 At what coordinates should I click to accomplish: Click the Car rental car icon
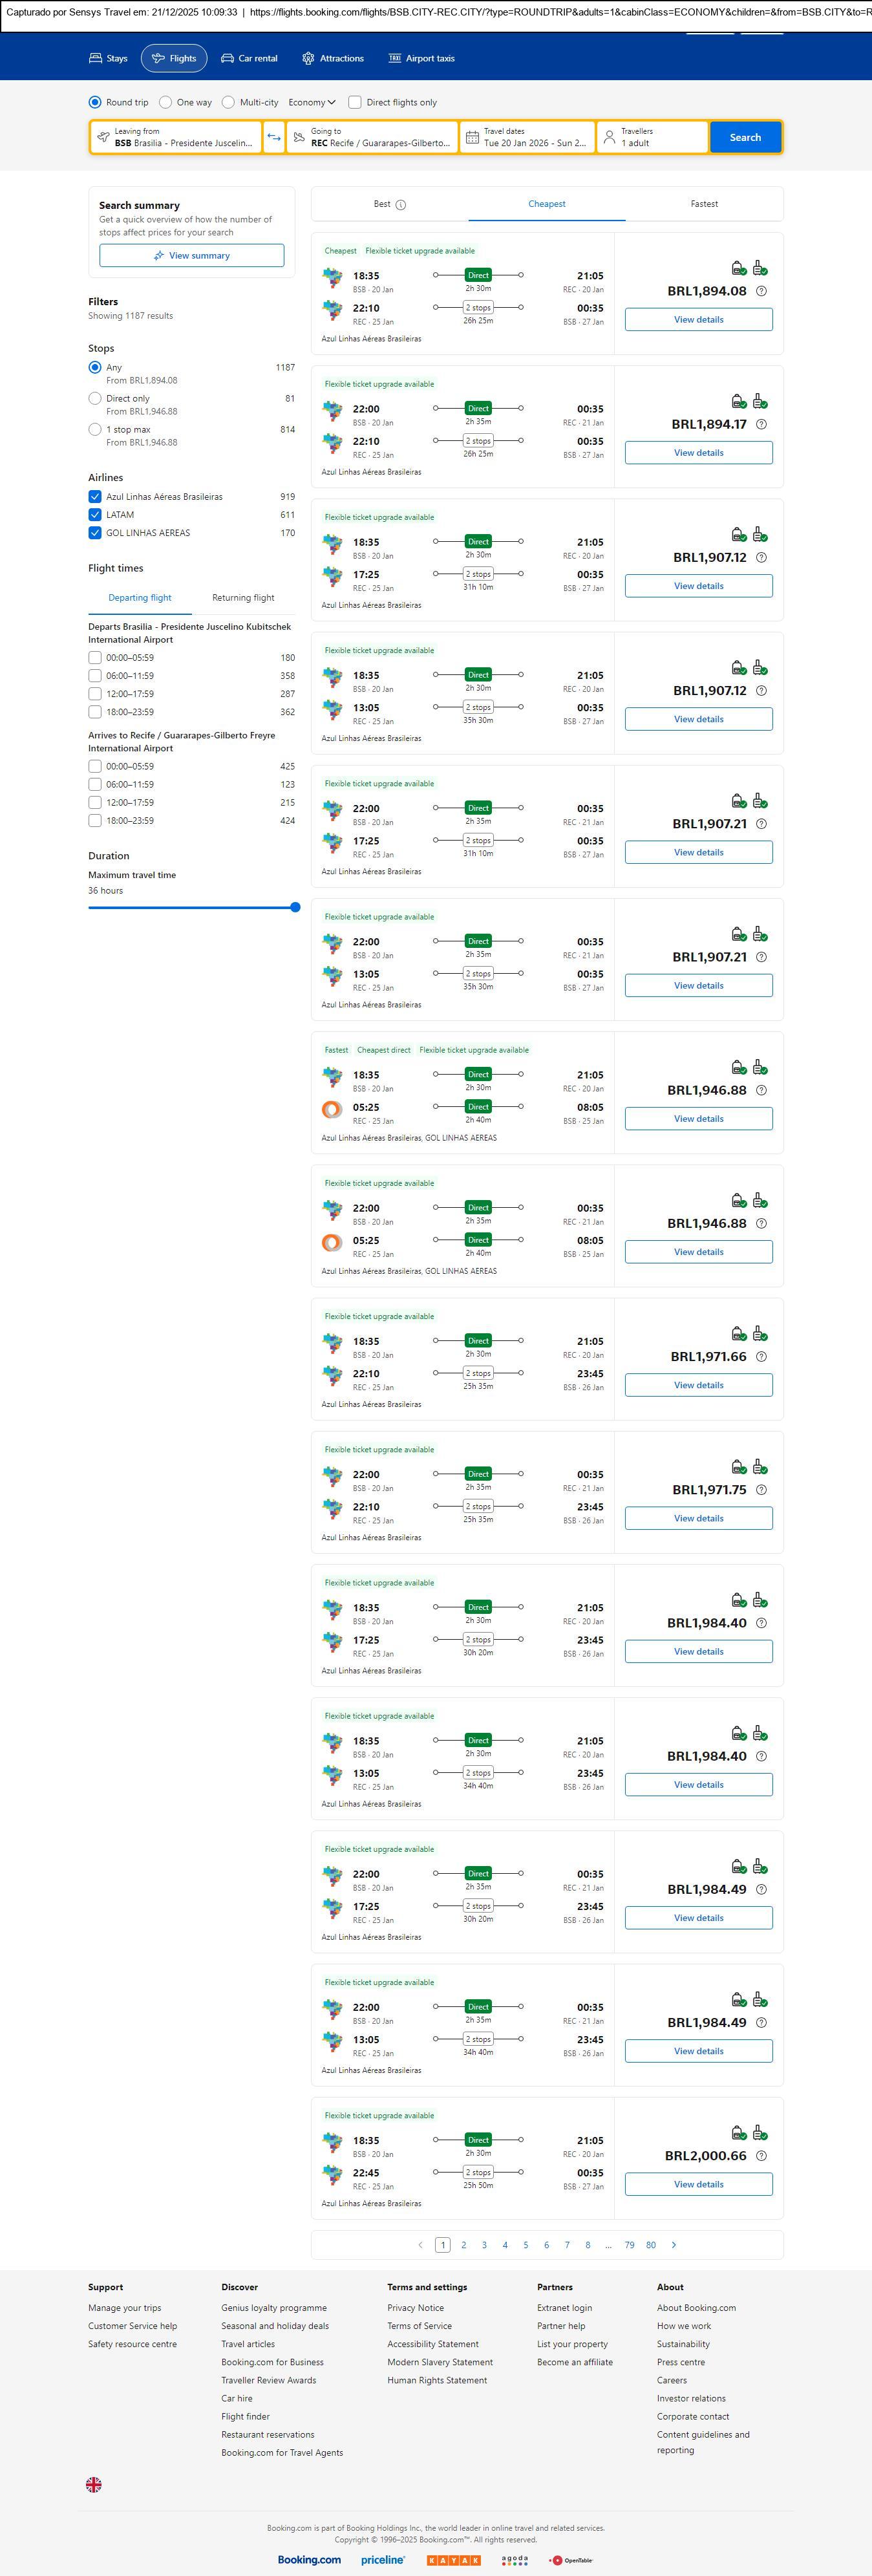click(228, 59)
